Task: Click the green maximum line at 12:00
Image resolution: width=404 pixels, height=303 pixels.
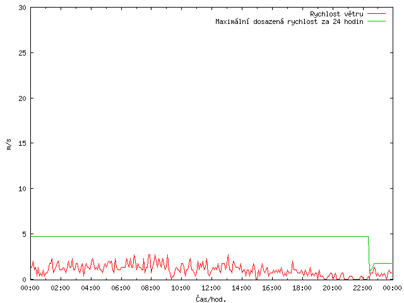Action: coord(211,236)
